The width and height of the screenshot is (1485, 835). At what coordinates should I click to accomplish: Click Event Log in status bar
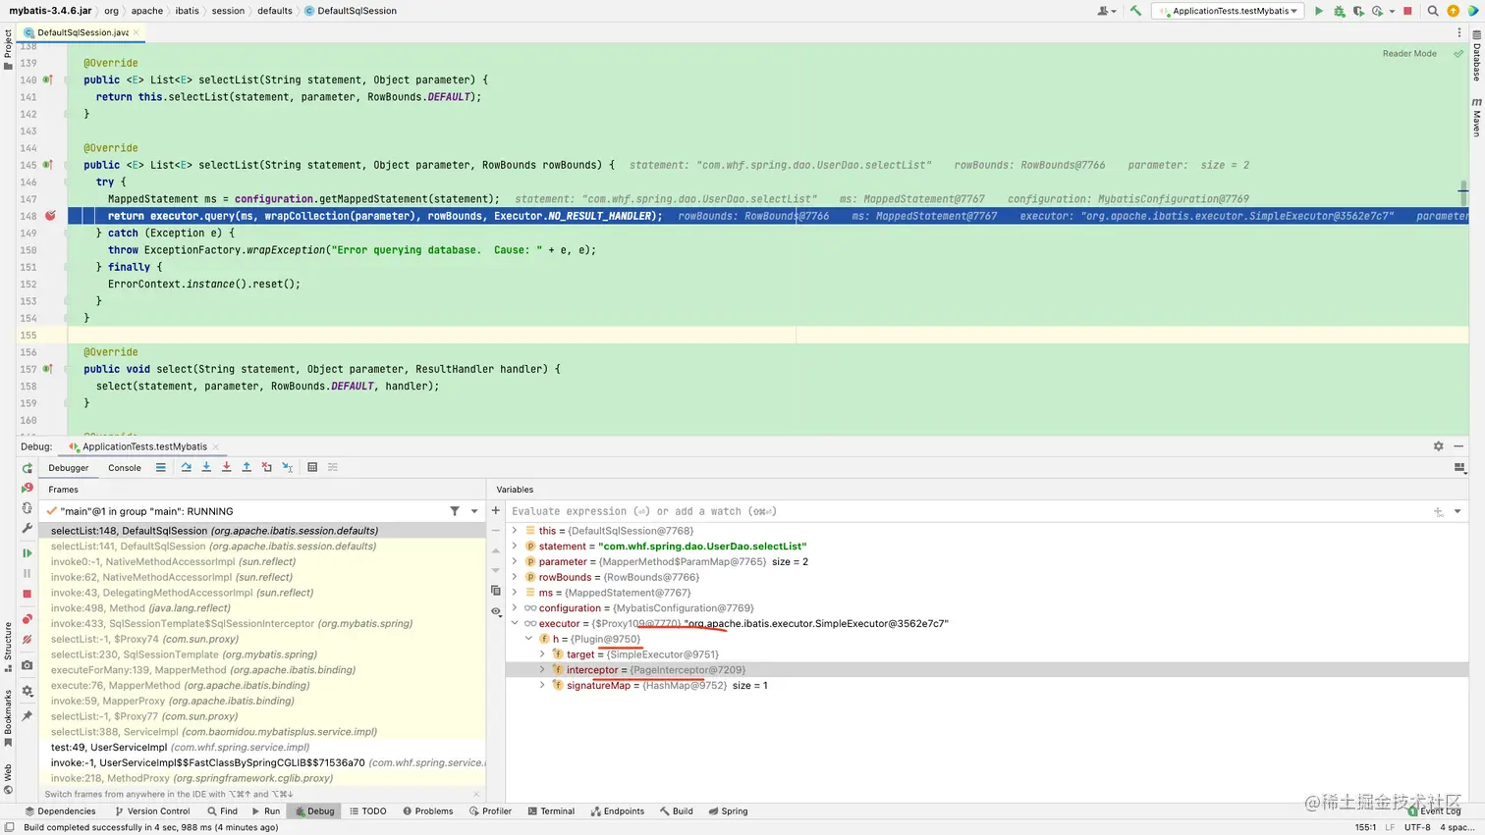click(1435, 811)
